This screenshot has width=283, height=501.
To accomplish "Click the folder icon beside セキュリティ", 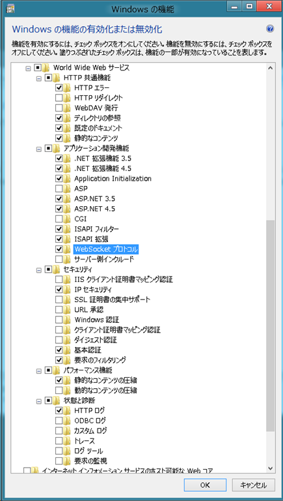I will pos(57,269).
